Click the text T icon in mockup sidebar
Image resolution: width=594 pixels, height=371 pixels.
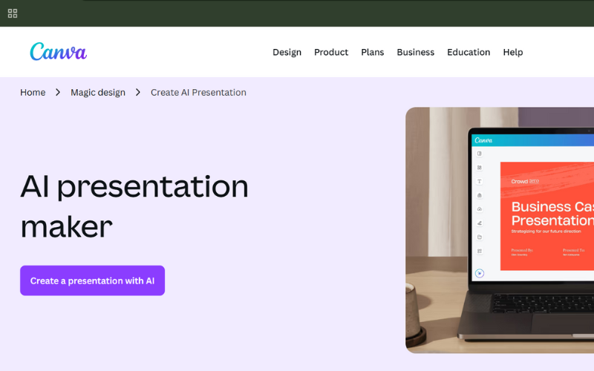[479, 181]
